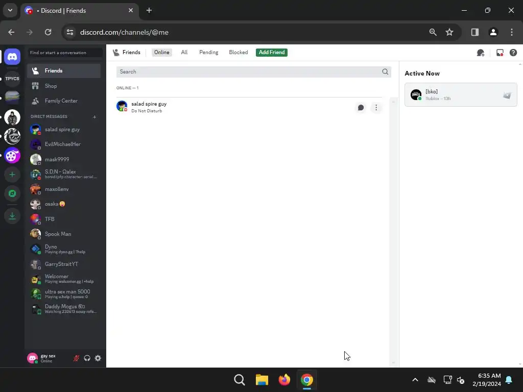Open DM with Daddy Mogus
Image resolution: width=523 pixels, height=392 pixels.
64,309
